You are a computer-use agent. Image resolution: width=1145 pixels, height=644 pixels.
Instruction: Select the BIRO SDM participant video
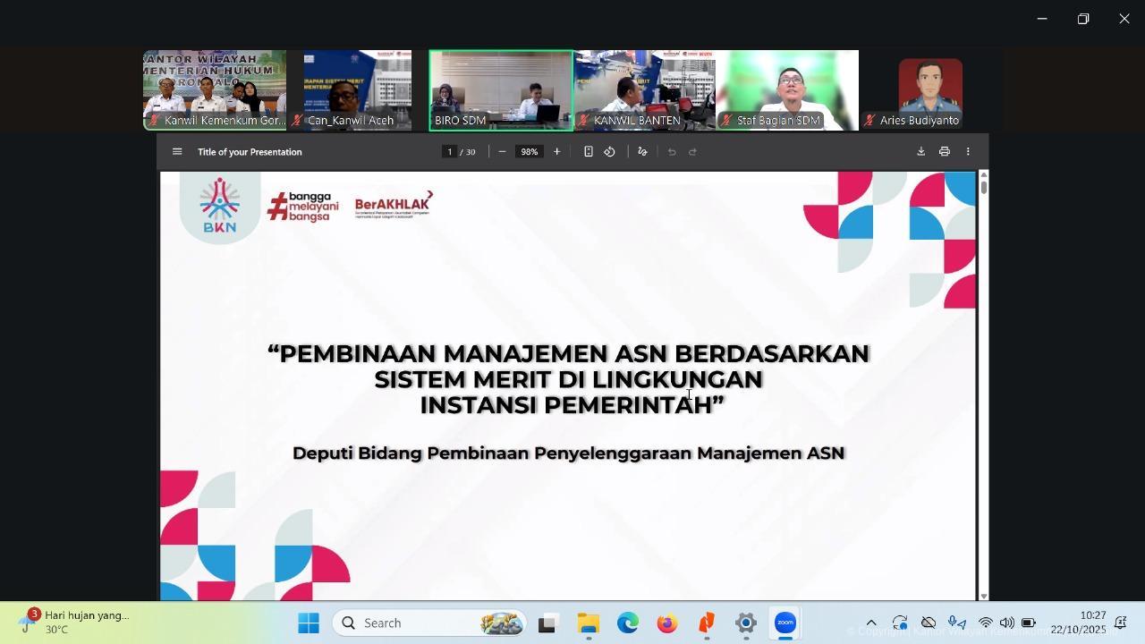click(501, 89)
